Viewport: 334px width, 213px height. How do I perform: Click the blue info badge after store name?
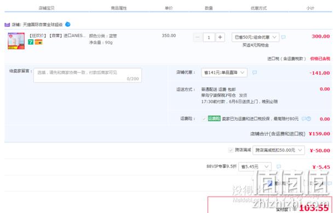coord(68,25)
